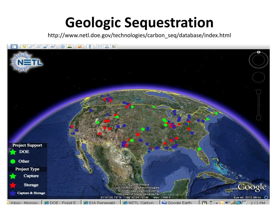Click the Add Image Overlay icon
This screenshot has width=279, height=209.
[46, 47]
